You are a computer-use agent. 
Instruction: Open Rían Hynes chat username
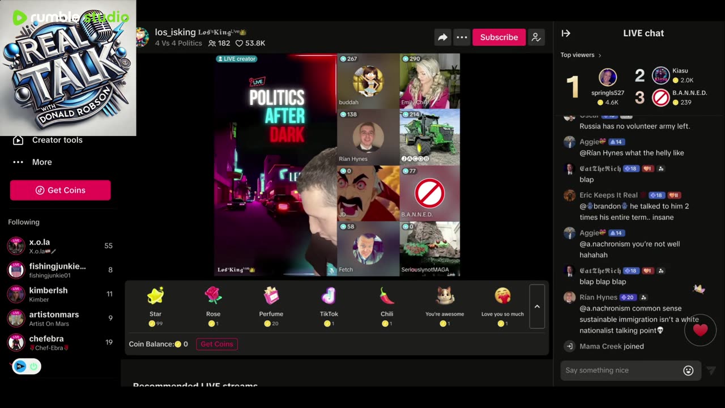(x=598, y=297)
